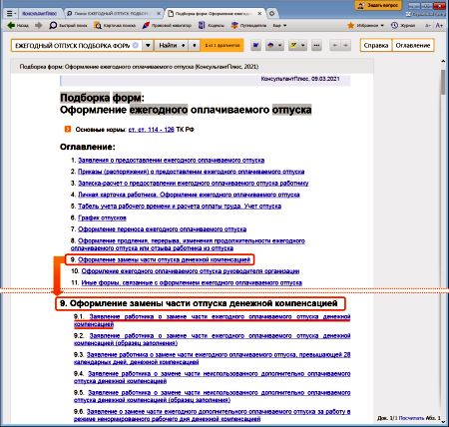Open Правовой навигатор
449x427 pixels.
[167, 25]
